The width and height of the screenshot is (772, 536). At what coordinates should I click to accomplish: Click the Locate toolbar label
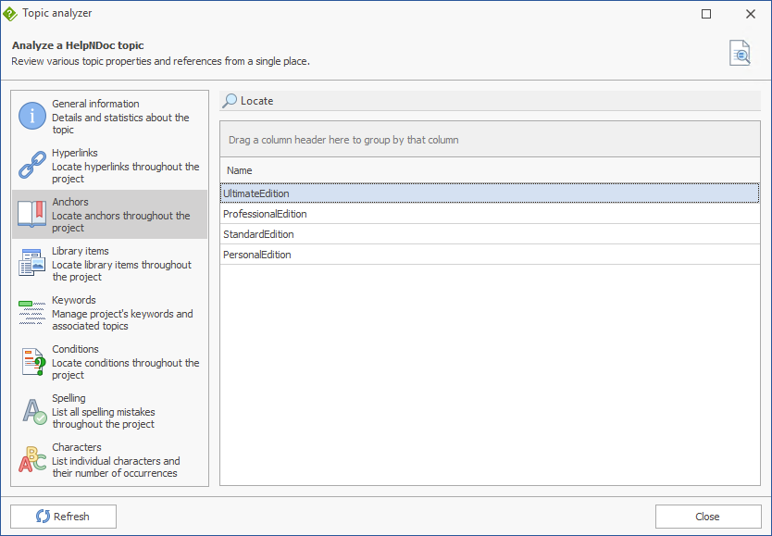point(257,101)
